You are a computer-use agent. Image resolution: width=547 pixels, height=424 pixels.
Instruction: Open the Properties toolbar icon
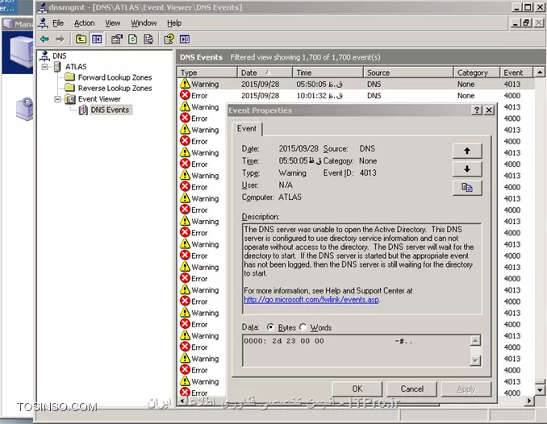(x=117, y=39)
